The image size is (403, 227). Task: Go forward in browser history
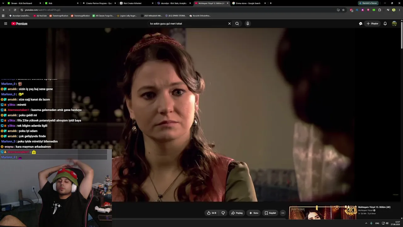[x=9, y=10]
